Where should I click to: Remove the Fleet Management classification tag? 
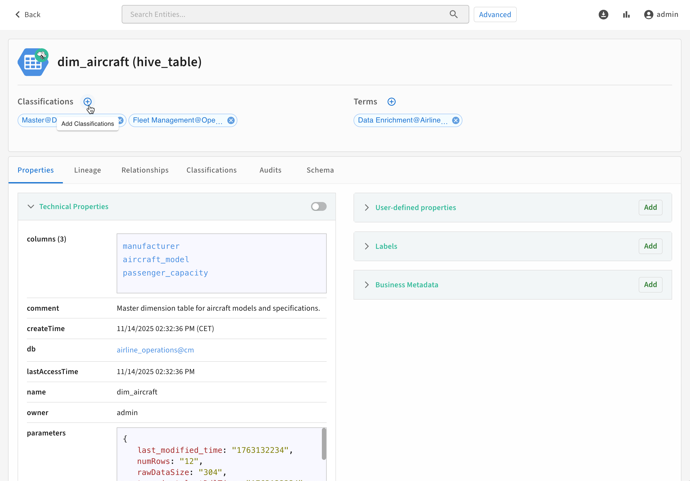231,121
